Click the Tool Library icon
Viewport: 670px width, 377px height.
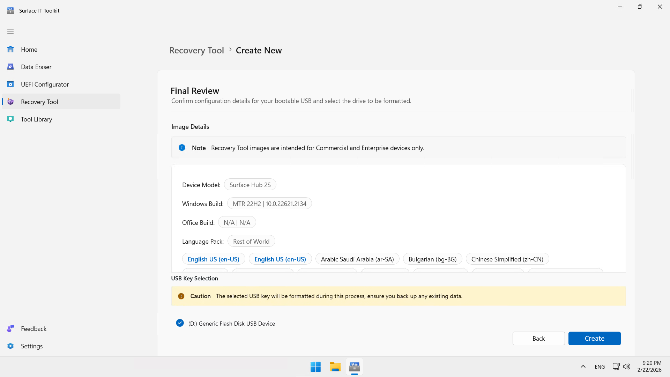[x=10, y=119]
